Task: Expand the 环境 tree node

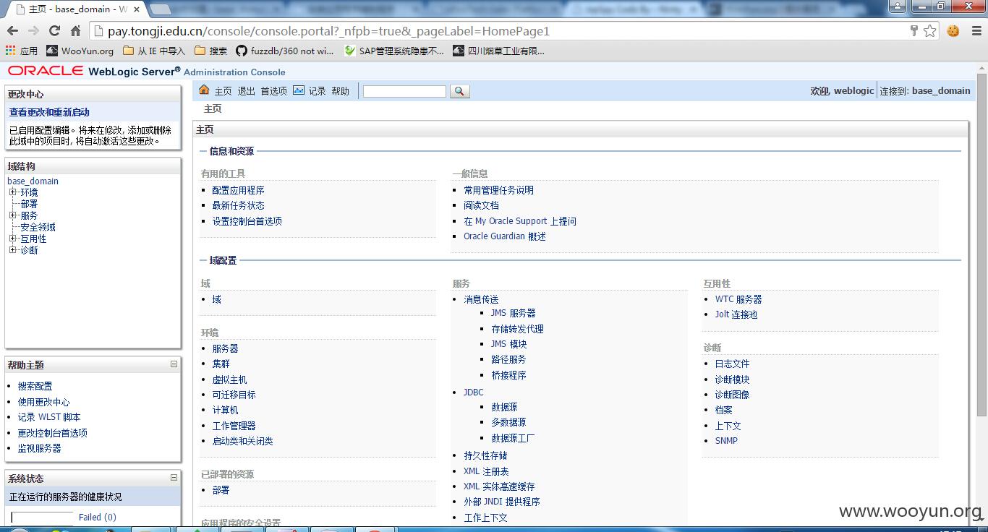Action: coord(12,192)
